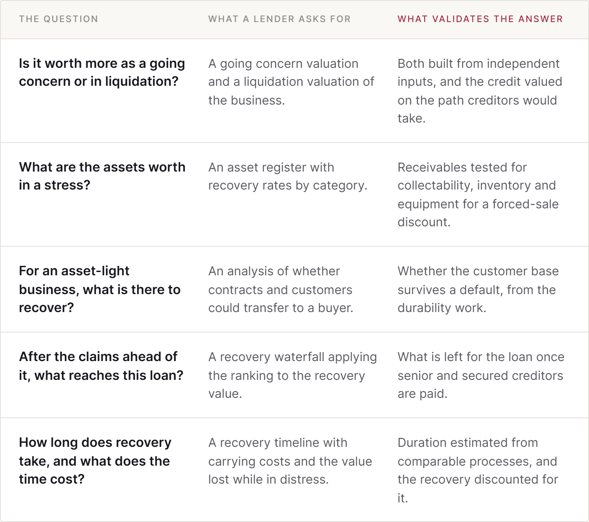Click the going concern valuation lender request

point(291,82)
